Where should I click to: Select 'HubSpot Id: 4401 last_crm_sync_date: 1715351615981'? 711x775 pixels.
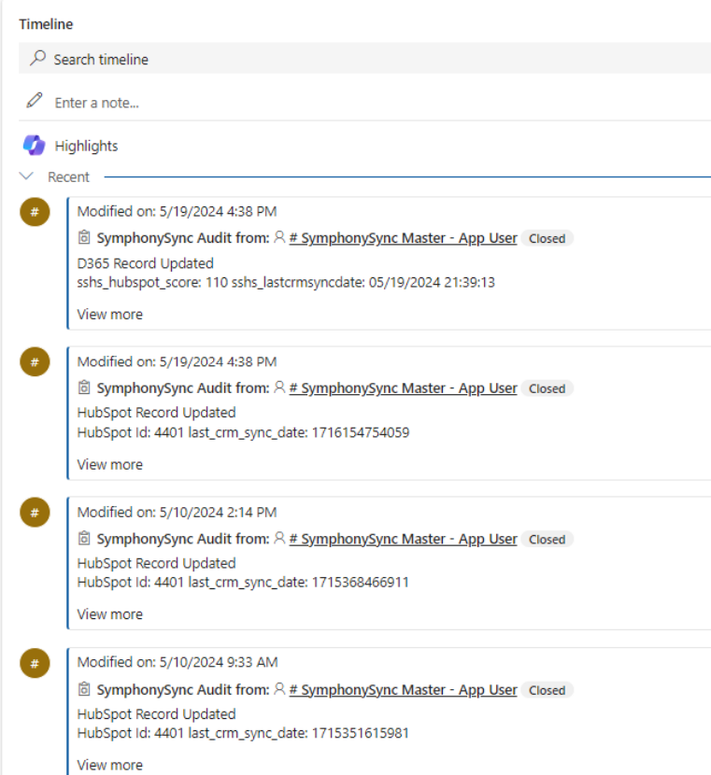(243, 733)
